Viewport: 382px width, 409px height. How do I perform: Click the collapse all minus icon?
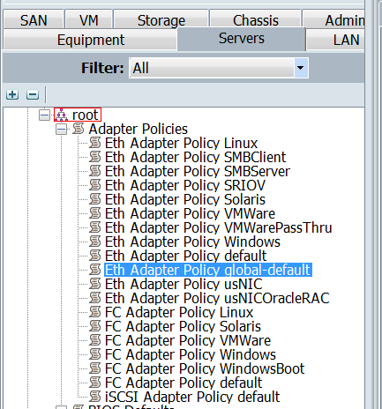33,94
